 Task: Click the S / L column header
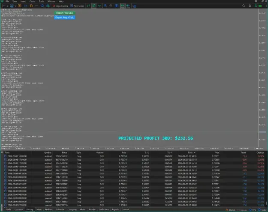point(147,152)
